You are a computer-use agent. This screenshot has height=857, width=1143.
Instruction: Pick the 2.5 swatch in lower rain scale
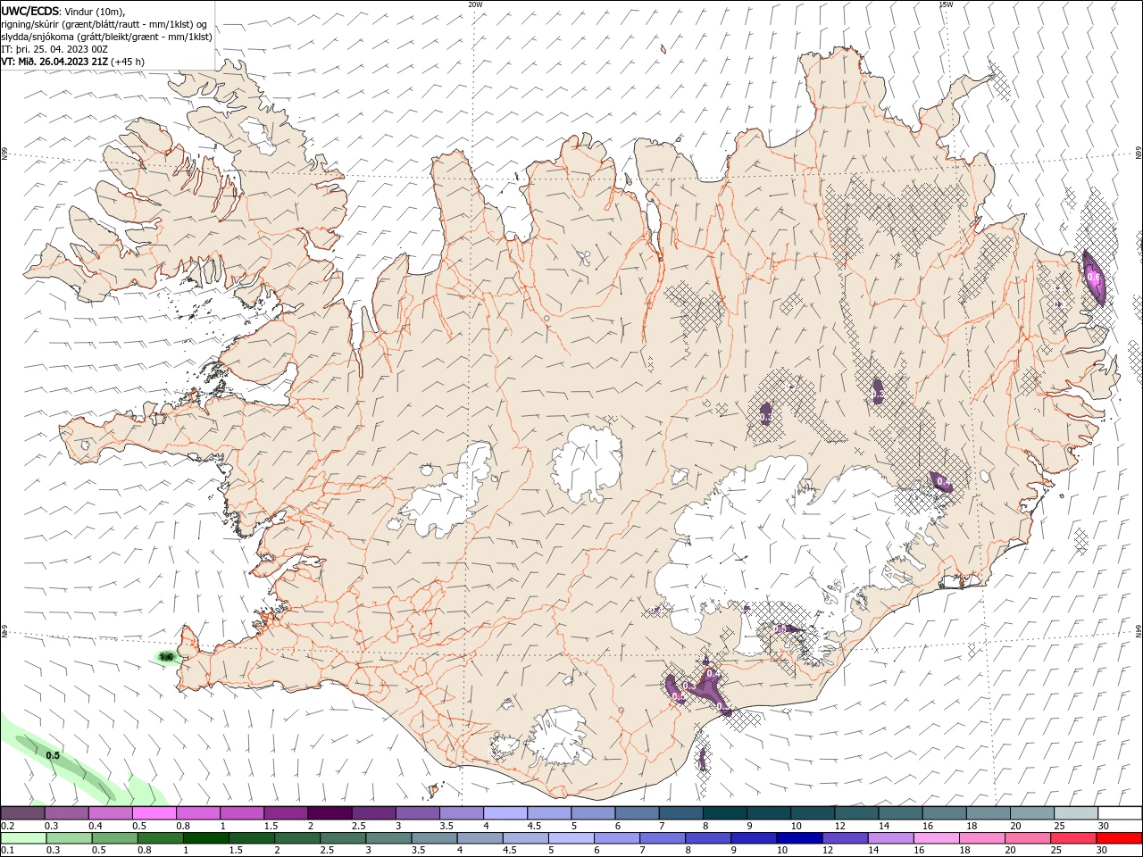point(342,838)
